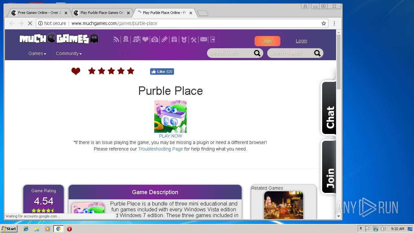This screenshot has width=414, height=233.
Task: Click the clock showing 9:32 AM
Action: coord(398,229)
